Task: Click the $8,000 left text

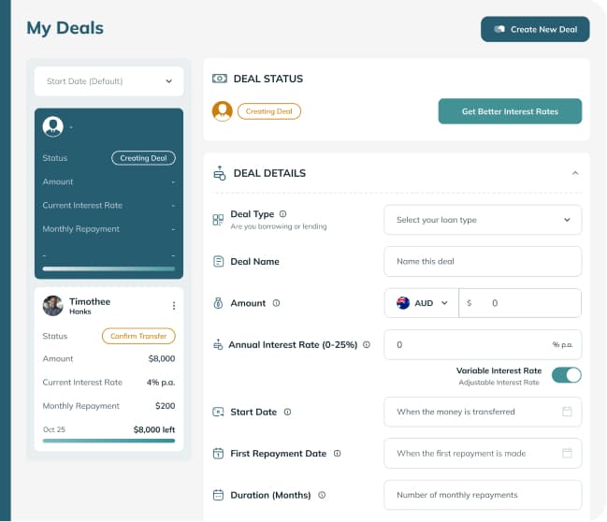Action: pos(154,429)
